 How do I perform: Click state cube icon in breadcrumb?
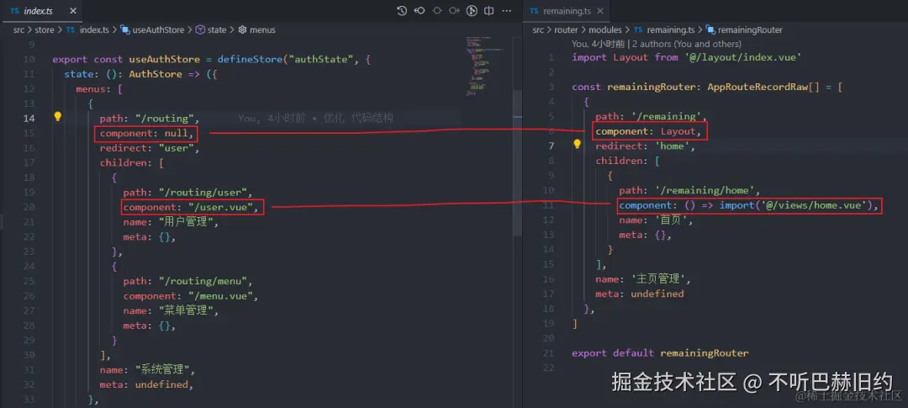coord(200,29)
